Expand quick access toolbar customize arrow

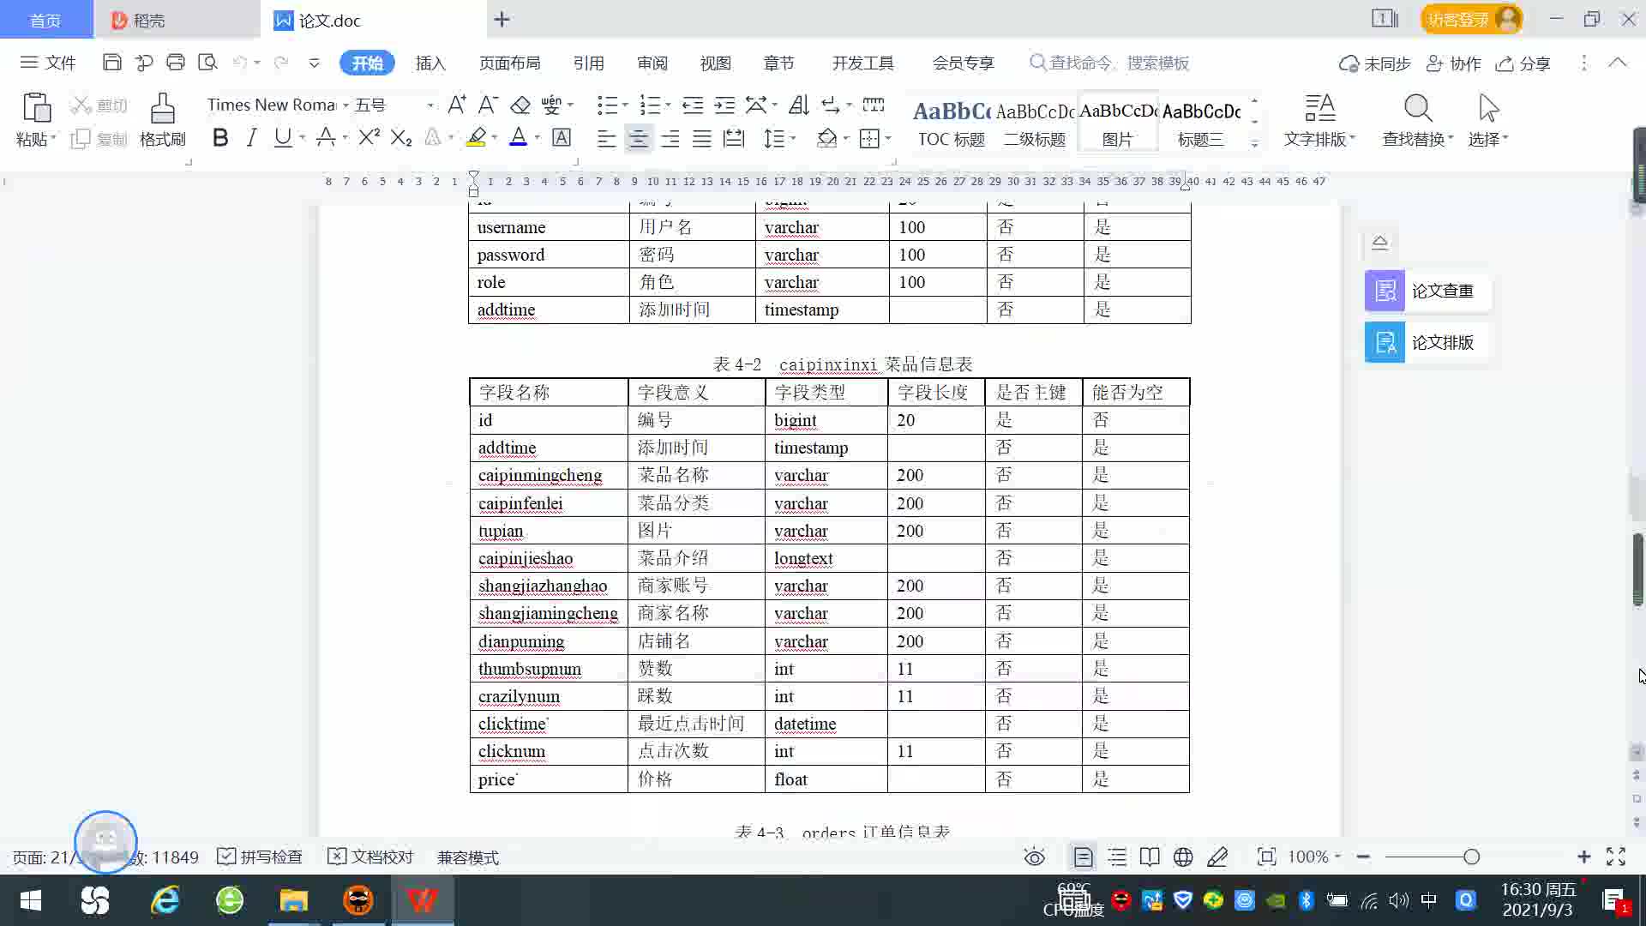coord(314,63)
